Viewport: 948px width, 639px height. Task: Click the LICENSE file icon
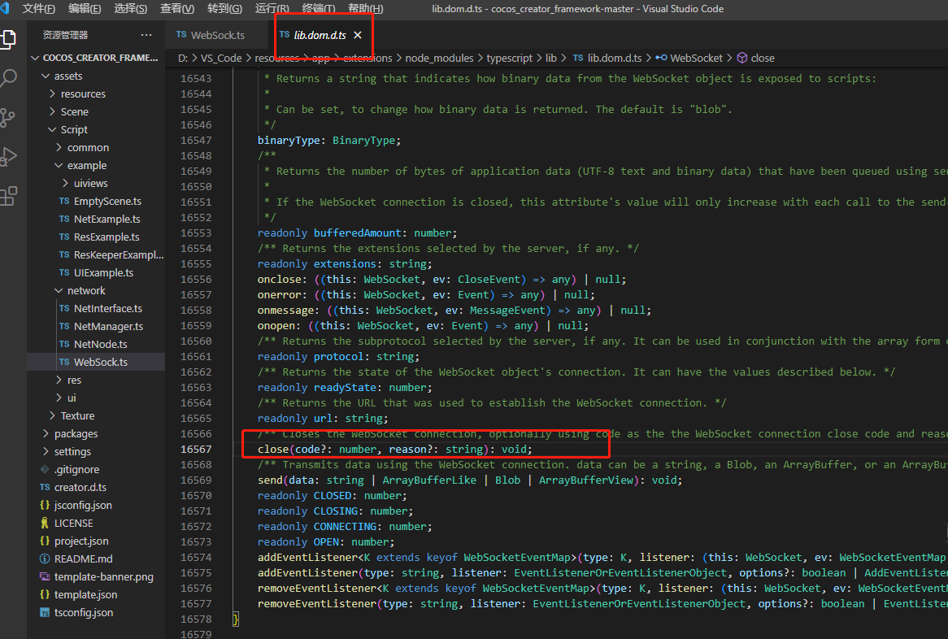click(45, 523)
